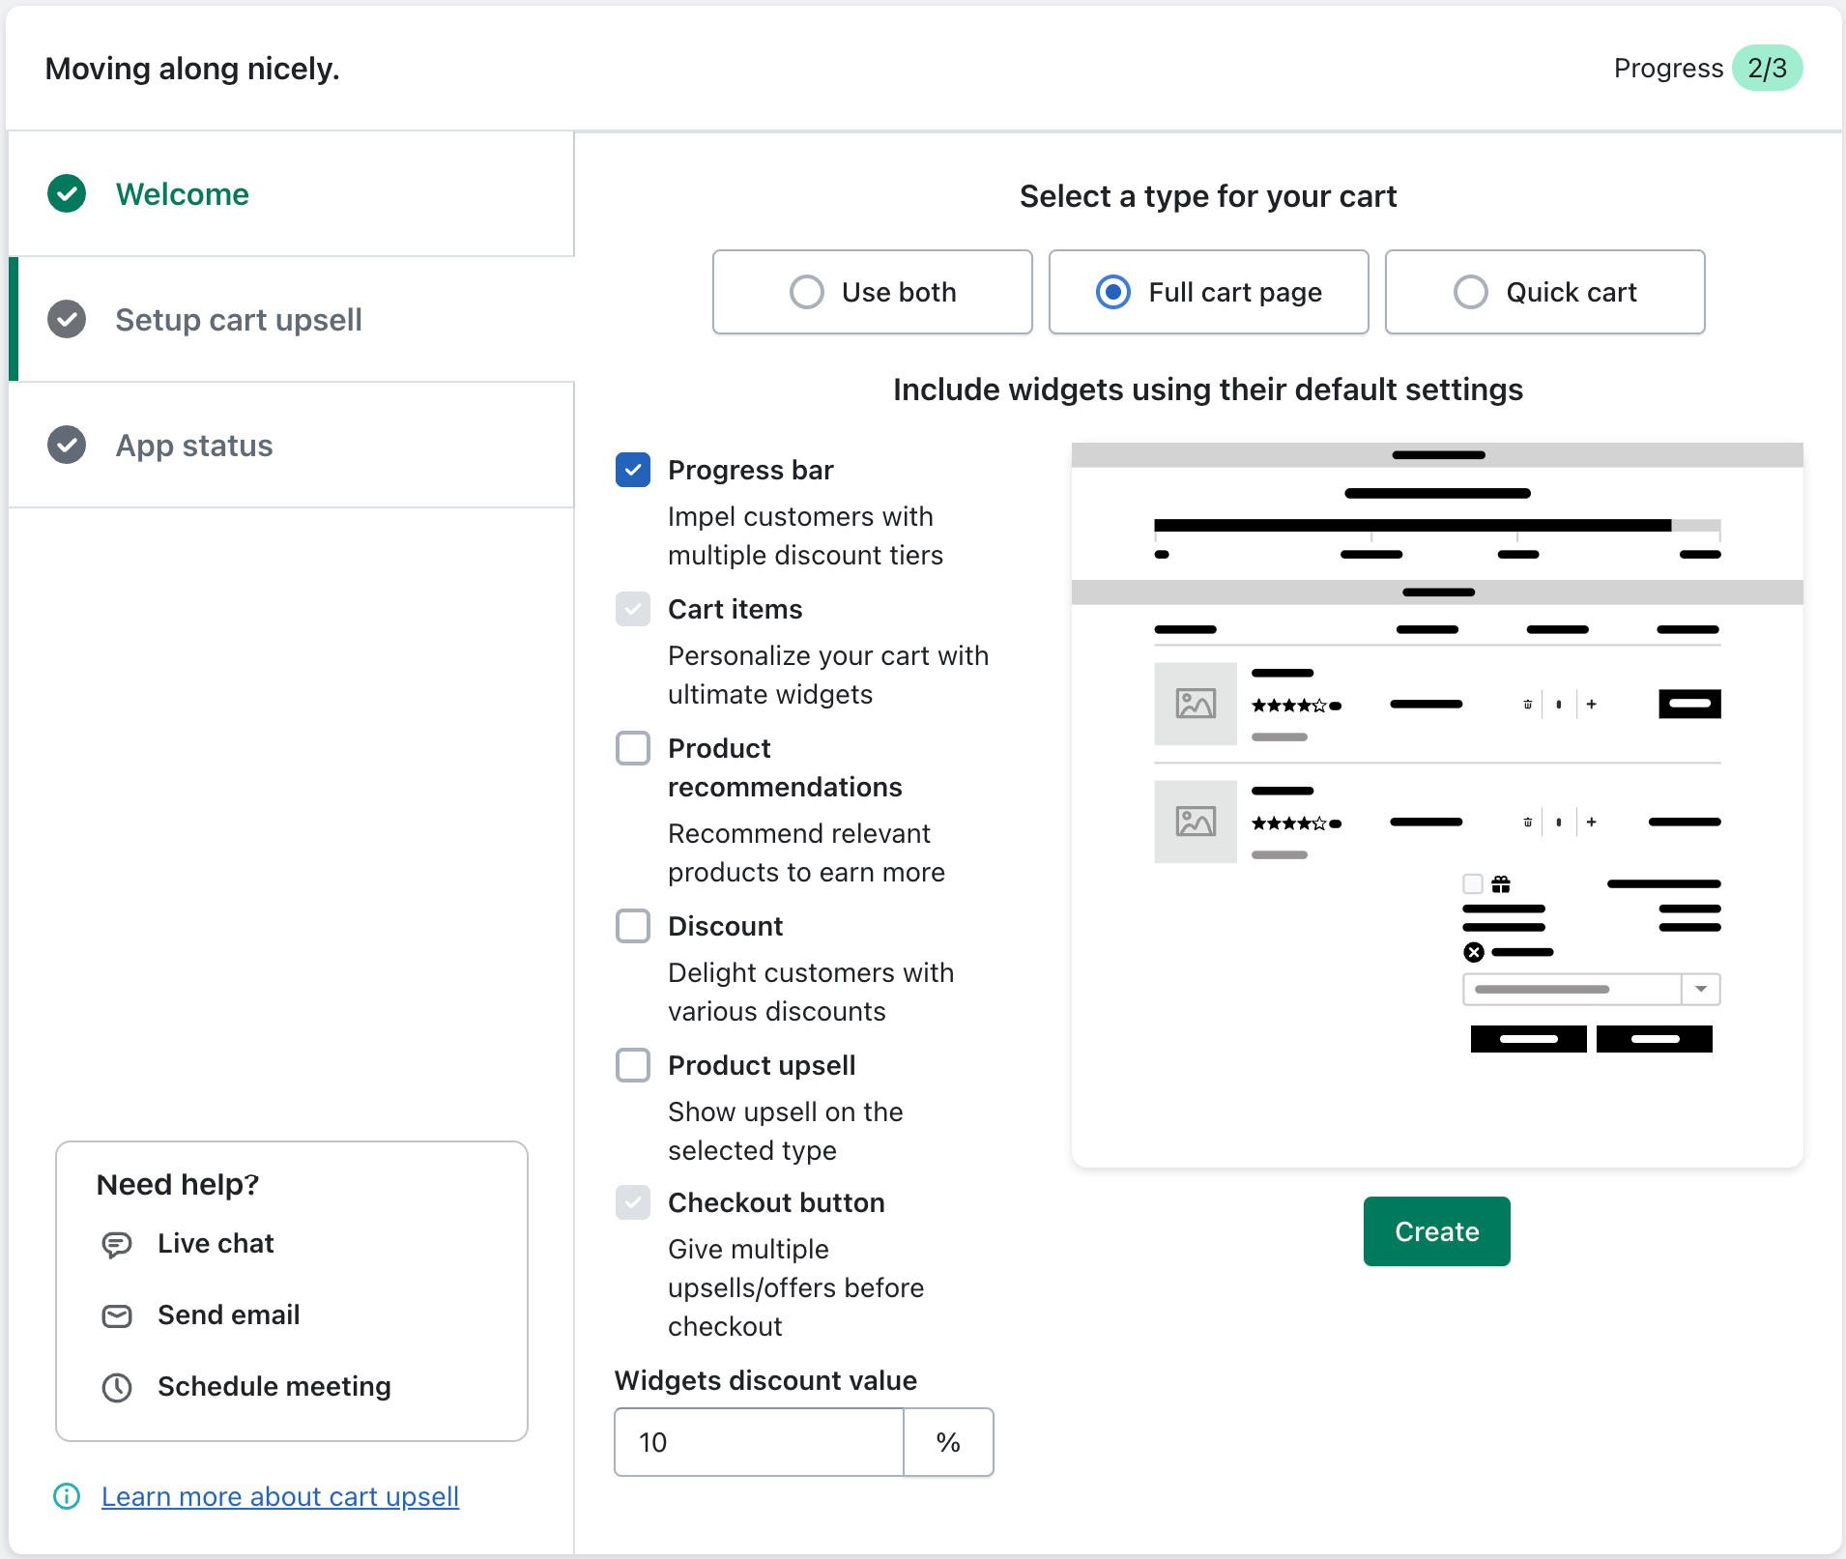This screenshot has height=1559, width=1846.
Task: Click the first product image placeholder
Action: [x=1196, y=704]
